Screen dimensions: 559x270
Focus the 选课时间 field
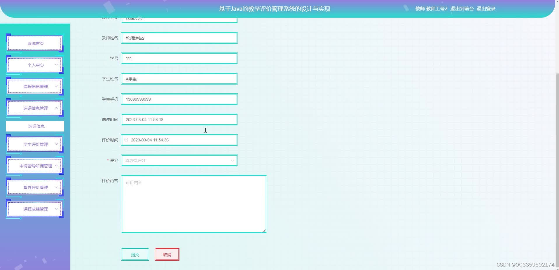[179, 120]
